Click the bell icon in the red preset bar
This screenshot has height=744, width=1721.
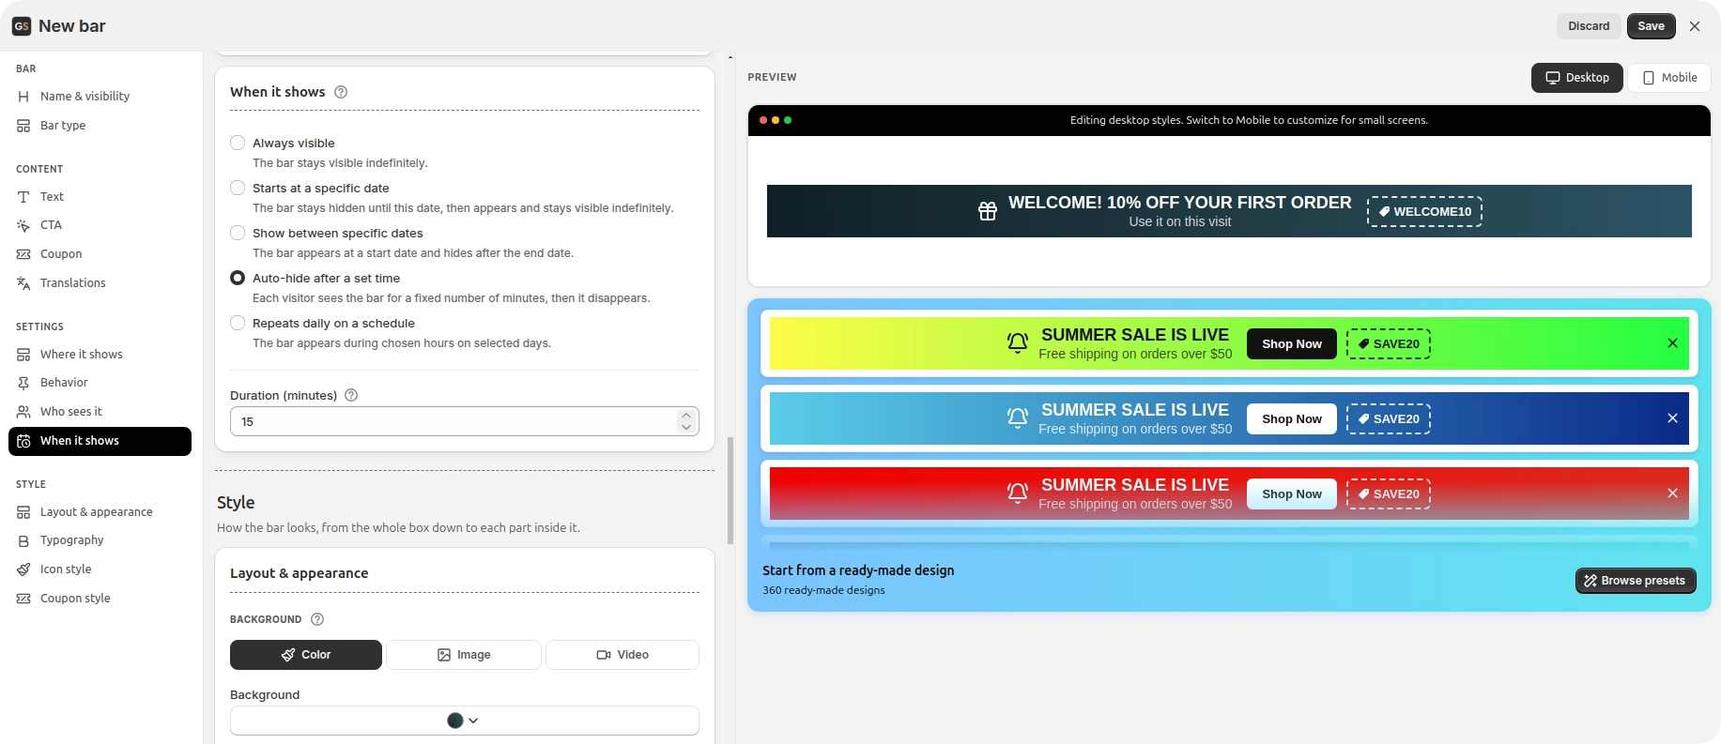click(x=1018, y=493)
